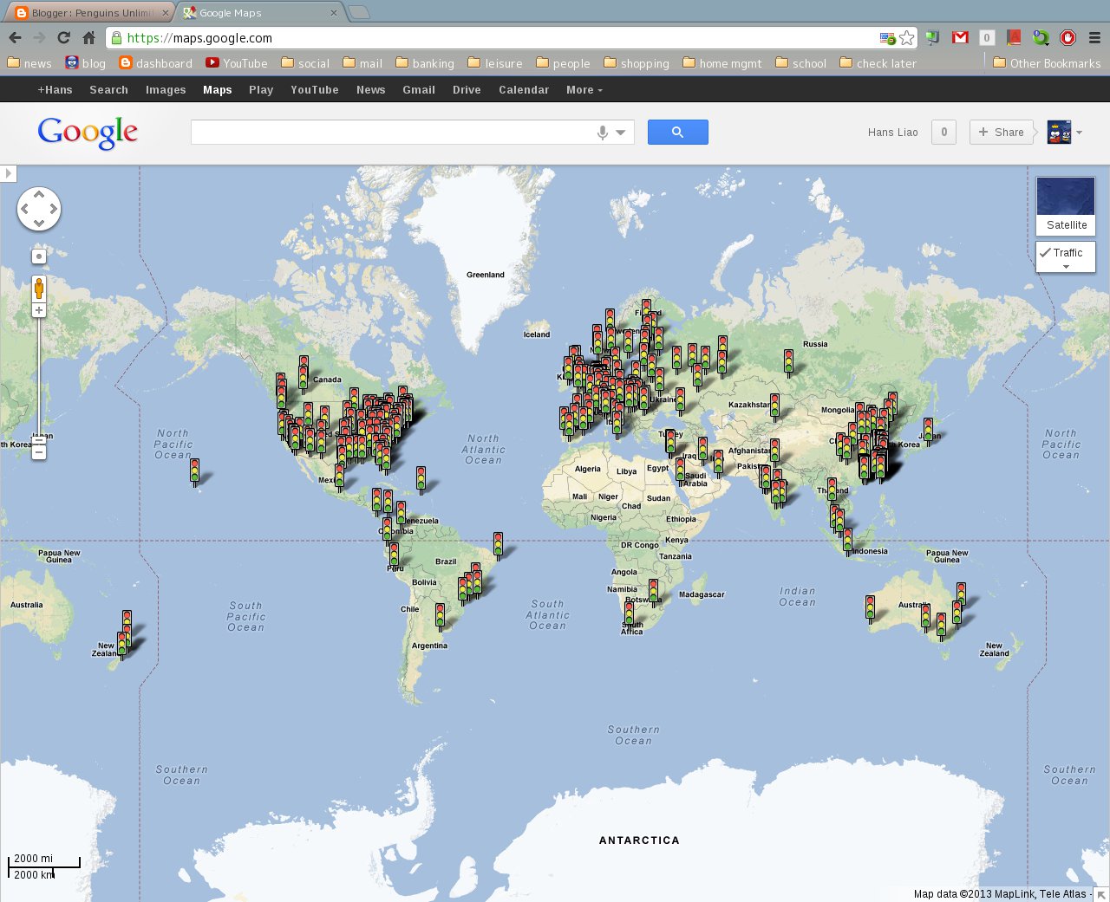Image resolution: width=1110 pixels, height=902 pixels.
Task: Open the Hans Liao account name link
Action: 892,132
